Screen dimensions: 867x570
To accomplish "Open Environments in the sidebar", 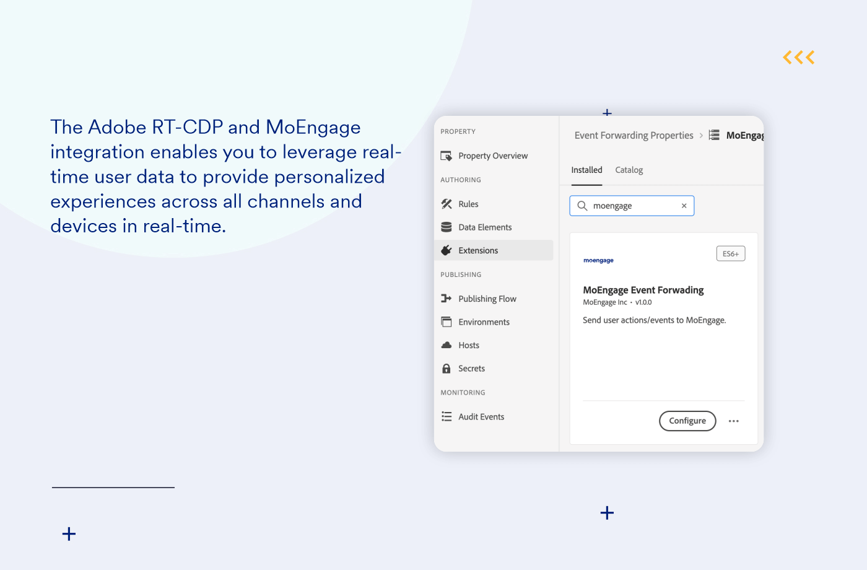I will pyautogui.click(x=484, y=322).
